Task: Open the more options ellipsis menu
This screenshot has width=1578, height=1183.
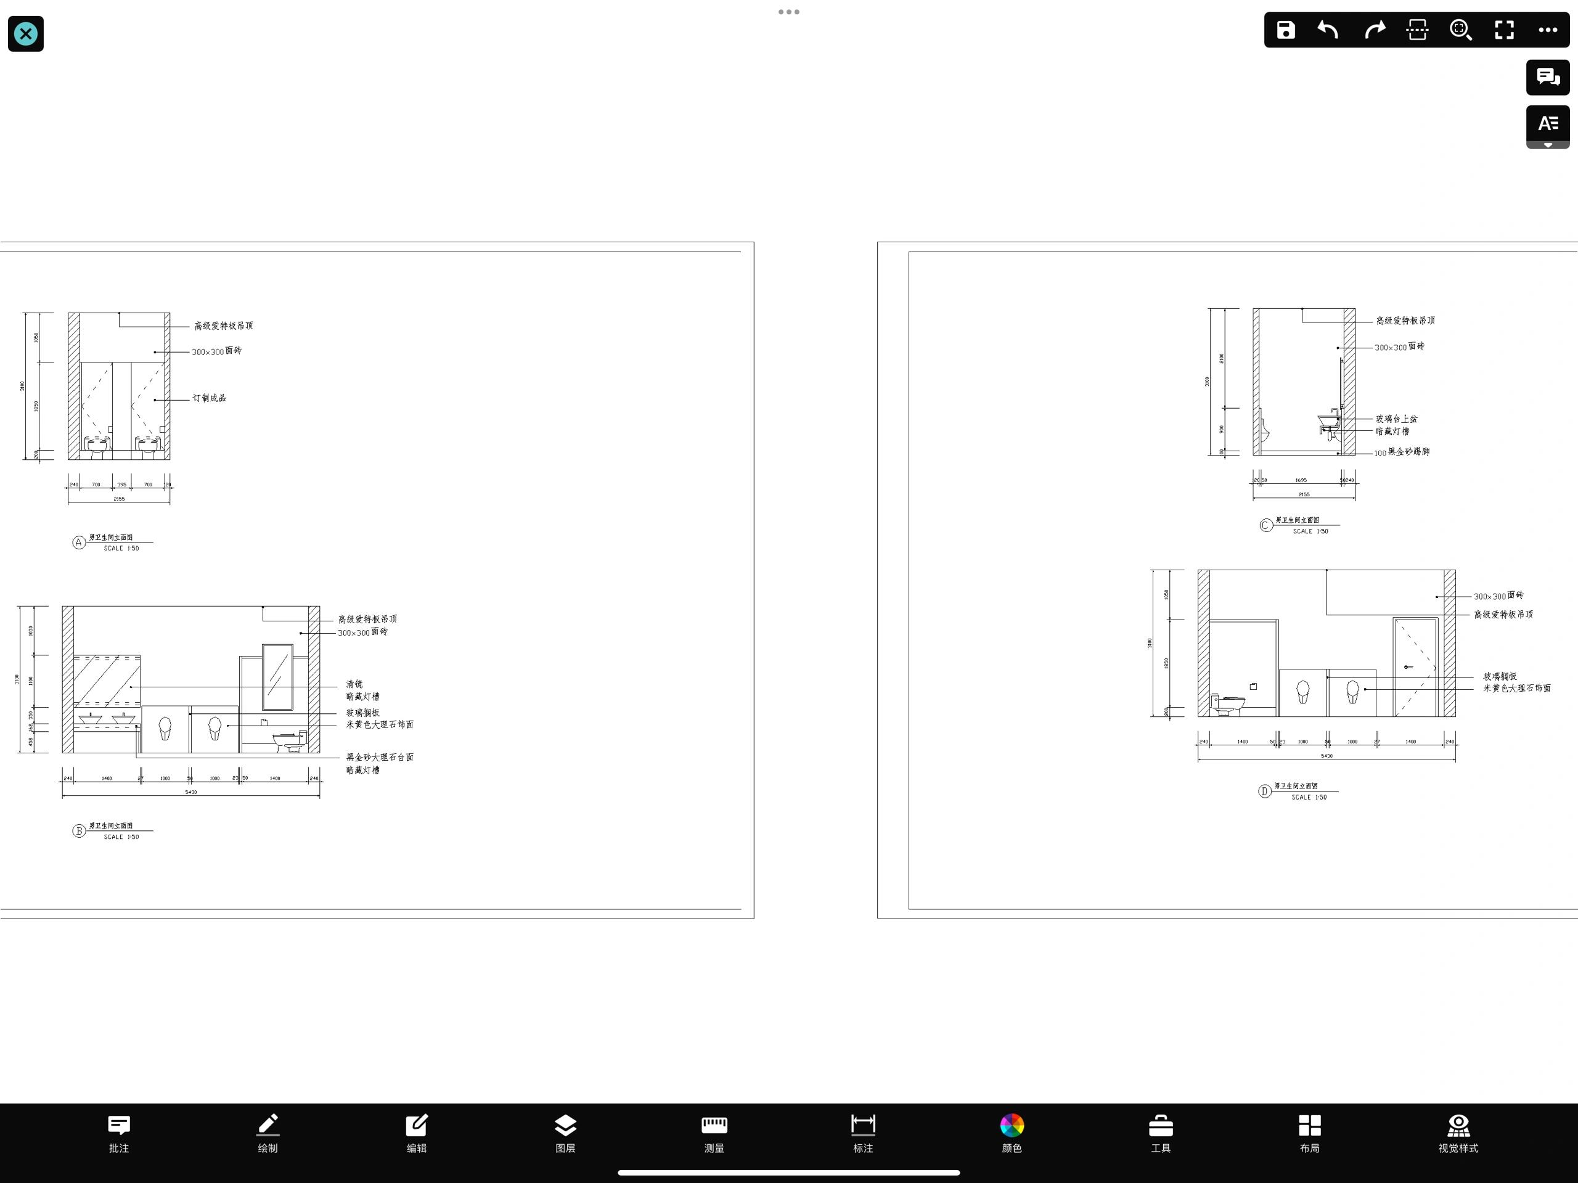Action: click(x=1547, y=30)
